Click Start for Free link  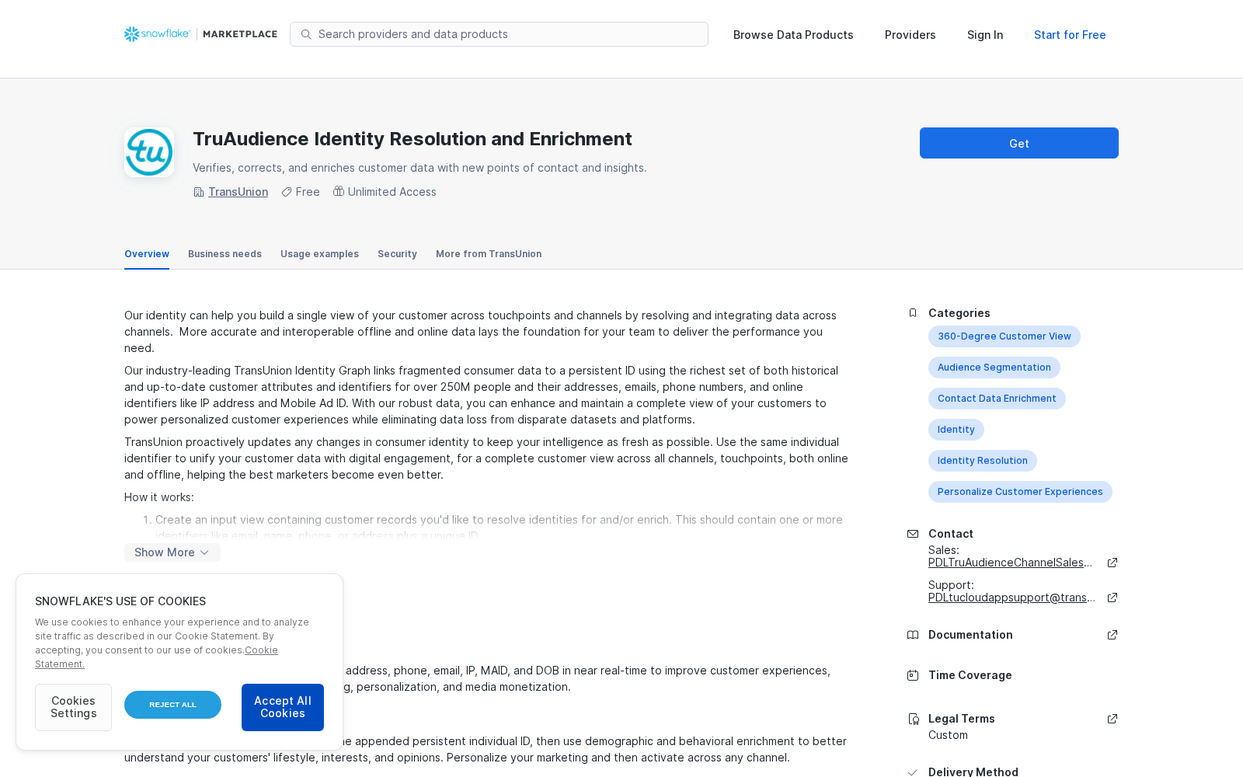(x=1070, y=35)
